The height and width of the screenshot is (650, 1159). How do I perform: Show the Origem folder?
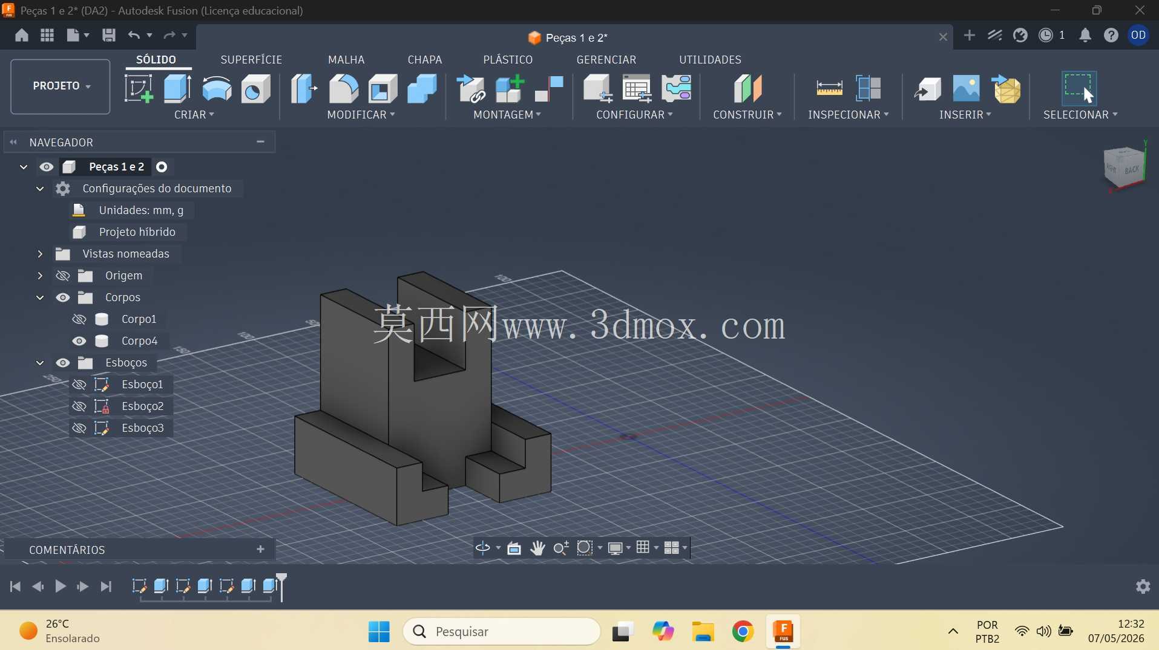pyautogui.click(x=63, y=276)
